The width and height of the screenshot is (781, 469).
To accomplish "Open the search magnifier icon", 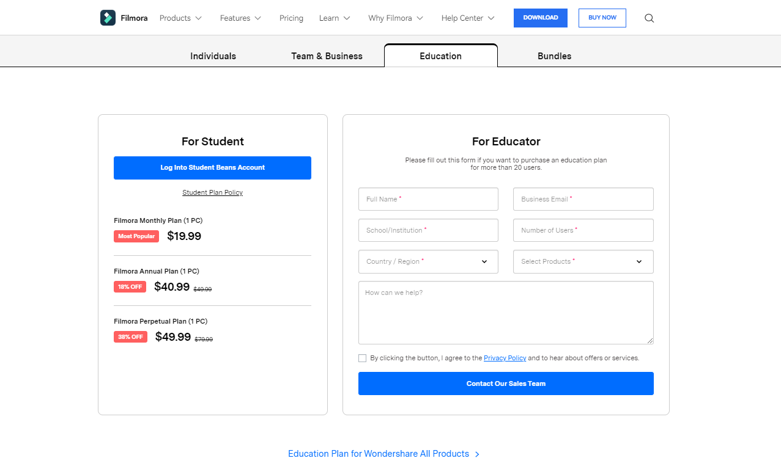I will click(x=649, y=18).
